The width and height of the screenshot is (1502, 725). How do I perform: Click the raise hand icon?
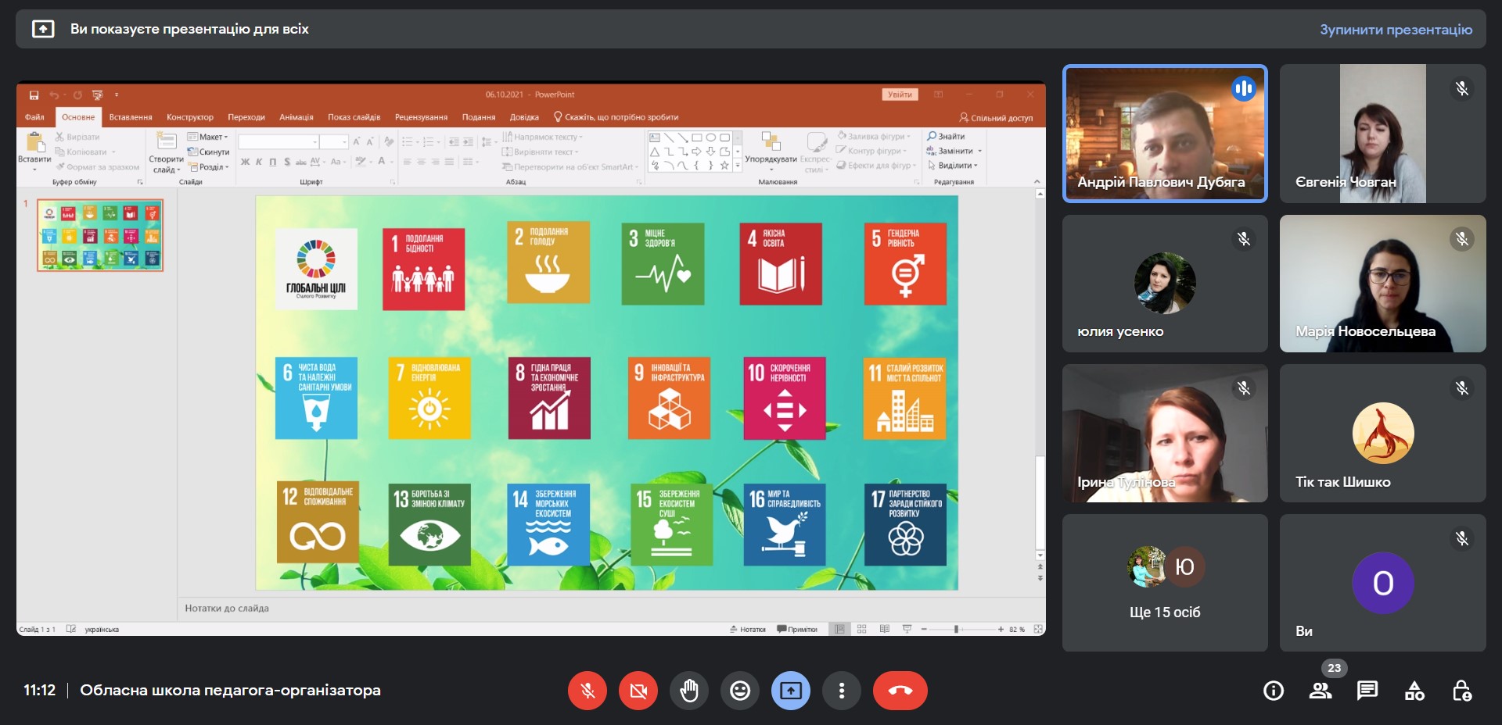(x=689, y=691)
